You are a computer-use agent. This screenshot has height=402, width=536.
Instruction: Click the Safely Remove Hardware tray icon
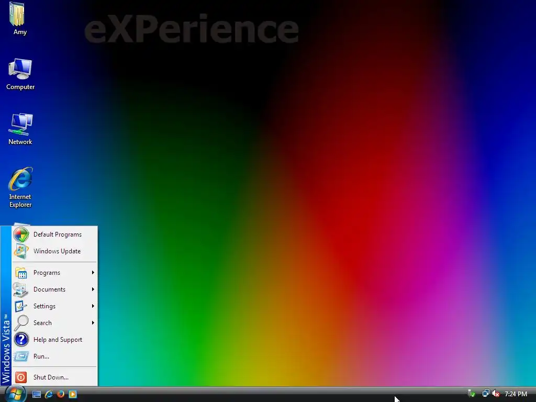click(x=472, y=394)
